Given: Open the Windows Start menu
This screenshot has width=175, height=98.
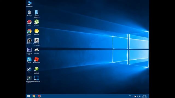Looking at the screenshot, I should [x=28, y=96].
